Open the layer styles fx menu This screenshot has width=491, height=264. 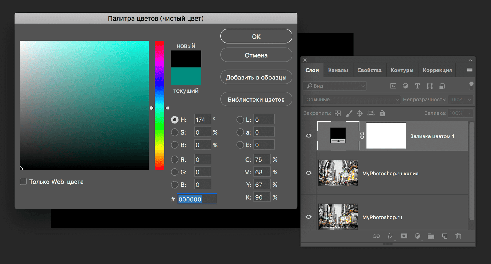[x=390, y=236]
